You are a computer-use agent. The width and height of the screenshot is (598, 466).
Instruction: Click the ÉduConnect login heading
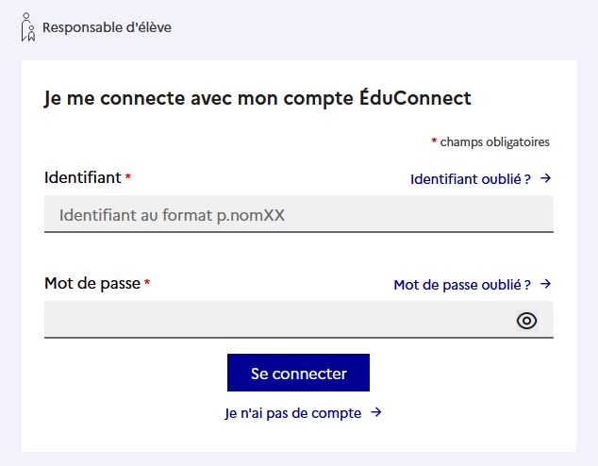tap(257, 98)
